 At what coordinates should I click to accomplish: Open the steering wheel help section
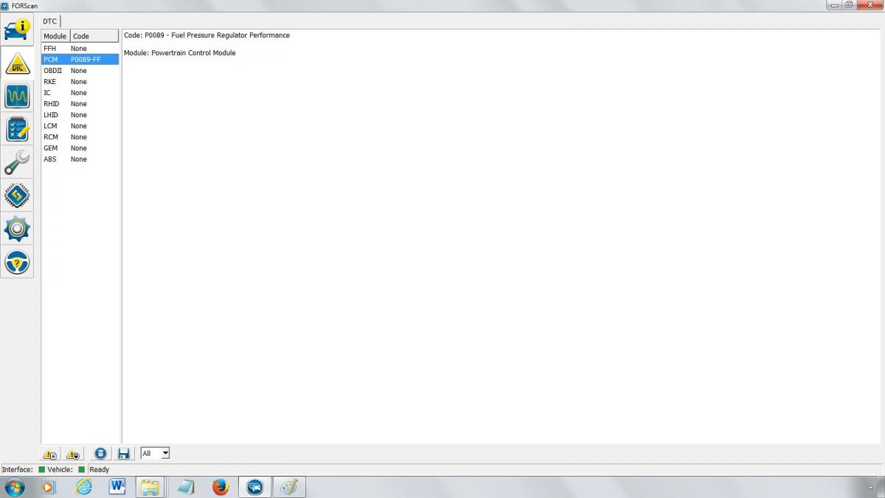click(17, 262)
